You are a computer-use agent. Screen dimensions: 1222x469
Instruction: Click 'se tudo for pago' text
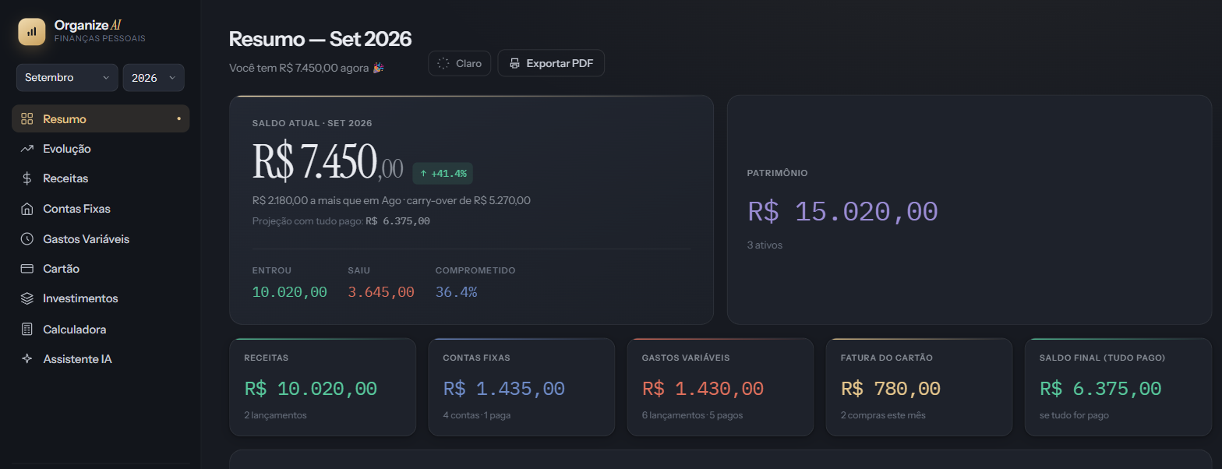[1074, 415]
